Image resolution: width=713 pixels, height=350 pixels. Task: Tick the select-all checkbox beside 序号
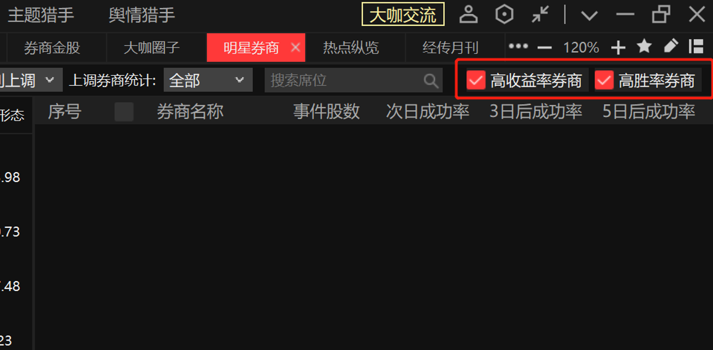124,112
